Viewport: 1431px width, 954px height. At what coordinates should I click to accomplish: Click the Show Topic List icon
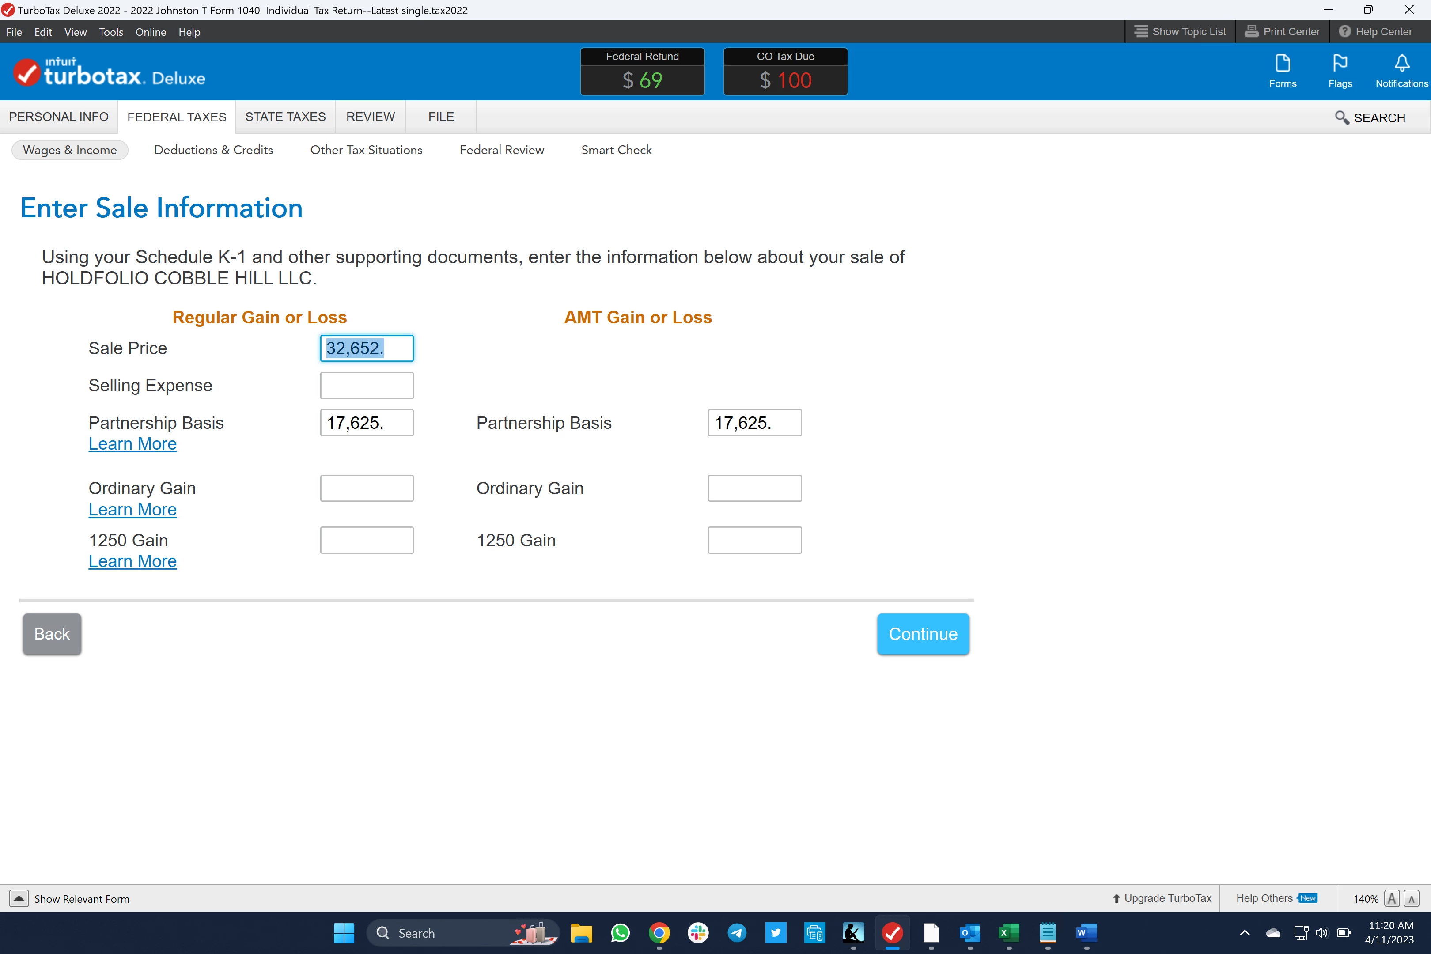click(x=1141, y=32)
